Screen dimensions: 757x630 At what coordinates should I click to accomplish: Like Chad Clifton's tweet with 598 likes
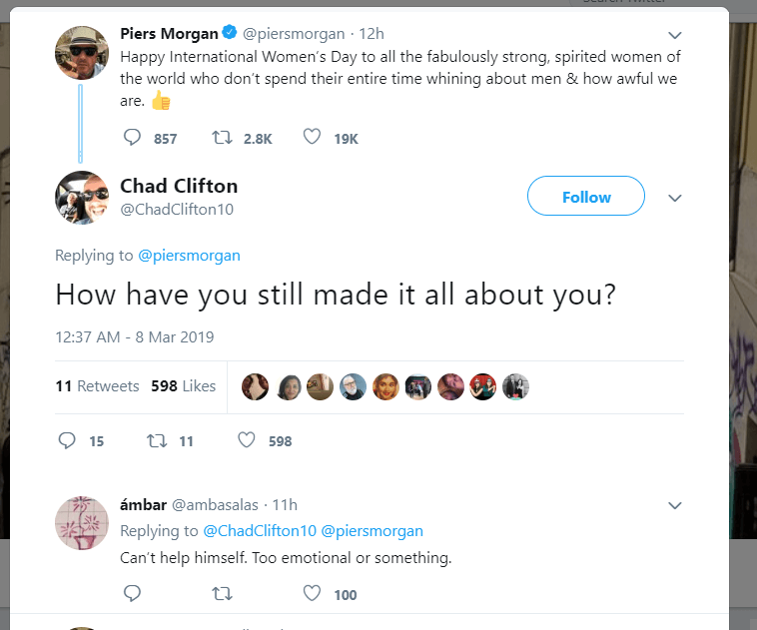247,440
